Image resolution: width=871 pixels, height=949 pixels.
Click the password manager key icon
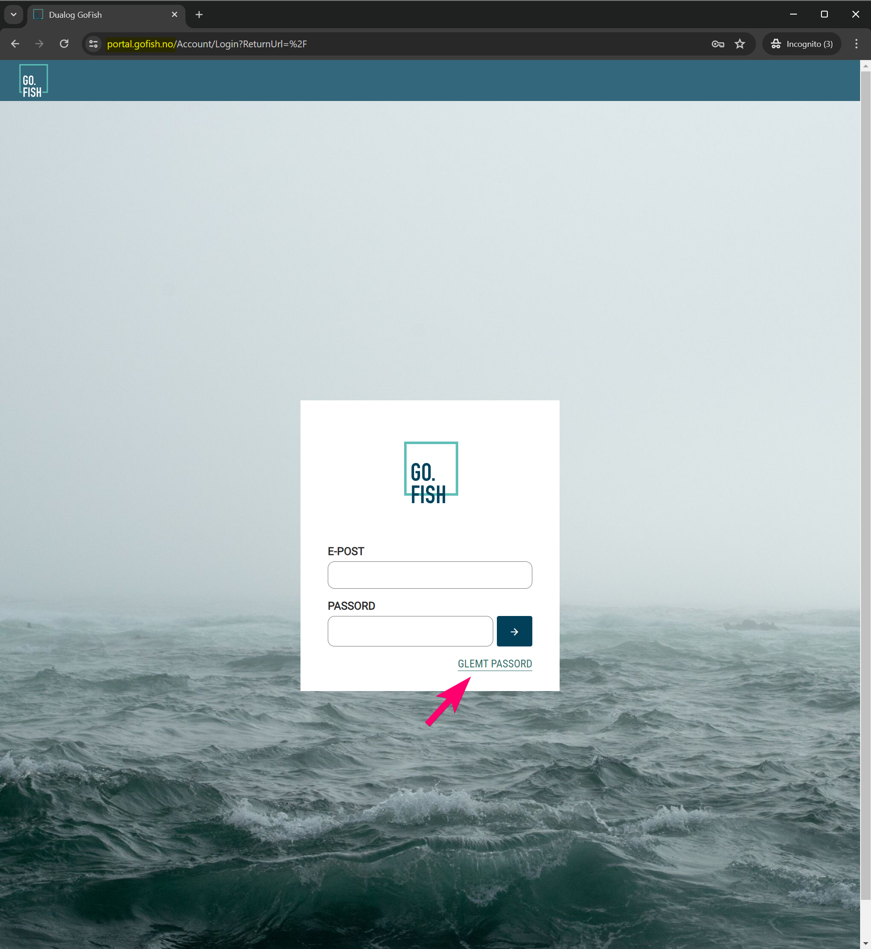pyautogui.click(x=717, y=44)
